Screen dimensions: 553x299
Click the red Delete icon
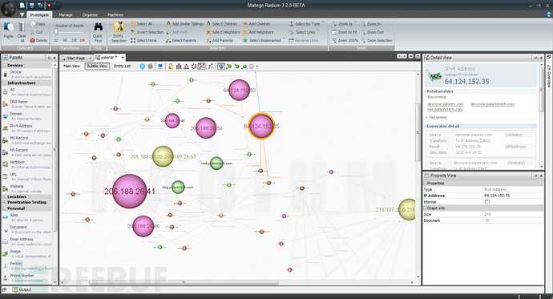pyautogui.click(x=32, y=41)
